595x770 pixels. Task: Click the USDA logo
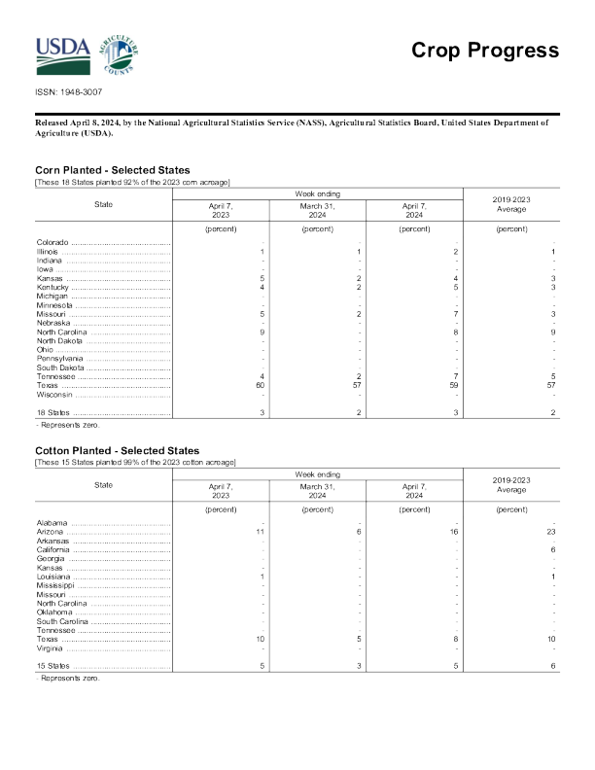coord(63,55)
